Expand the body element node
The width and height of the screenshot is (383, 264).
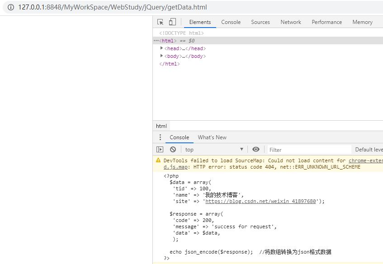pyautogui.click(x=161, y=56)
